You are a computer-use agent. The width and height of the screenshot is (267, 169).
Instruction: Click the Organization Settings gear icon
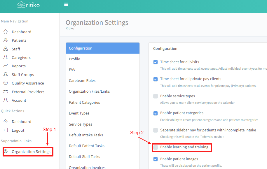(x=6, y=152)
